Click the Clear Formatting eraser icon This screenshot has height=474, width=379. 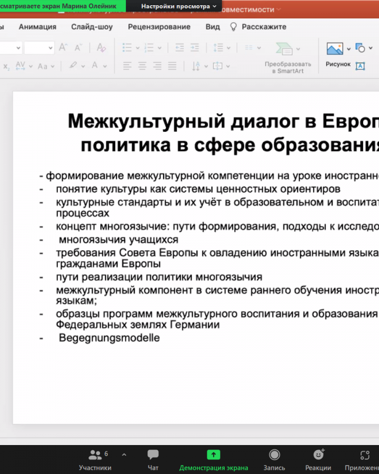tap(101, 48)
